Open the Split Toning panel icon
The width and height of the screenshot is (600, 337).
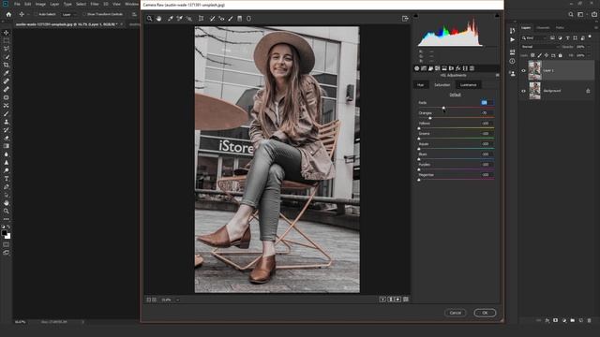[444, 68]
